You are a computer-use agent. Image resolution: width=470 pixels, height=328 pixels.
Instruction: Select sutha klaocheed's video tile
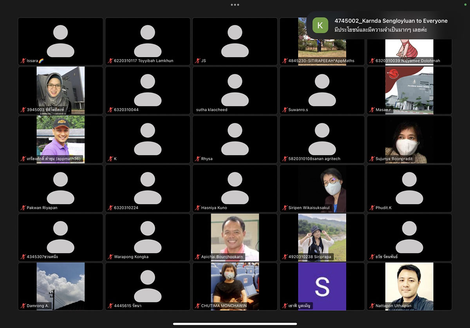(235, 90)
